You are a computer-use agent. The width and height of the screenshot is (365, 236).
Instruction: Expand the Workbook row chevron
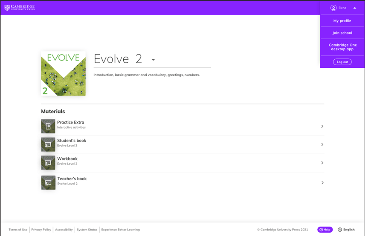[322, 163]
